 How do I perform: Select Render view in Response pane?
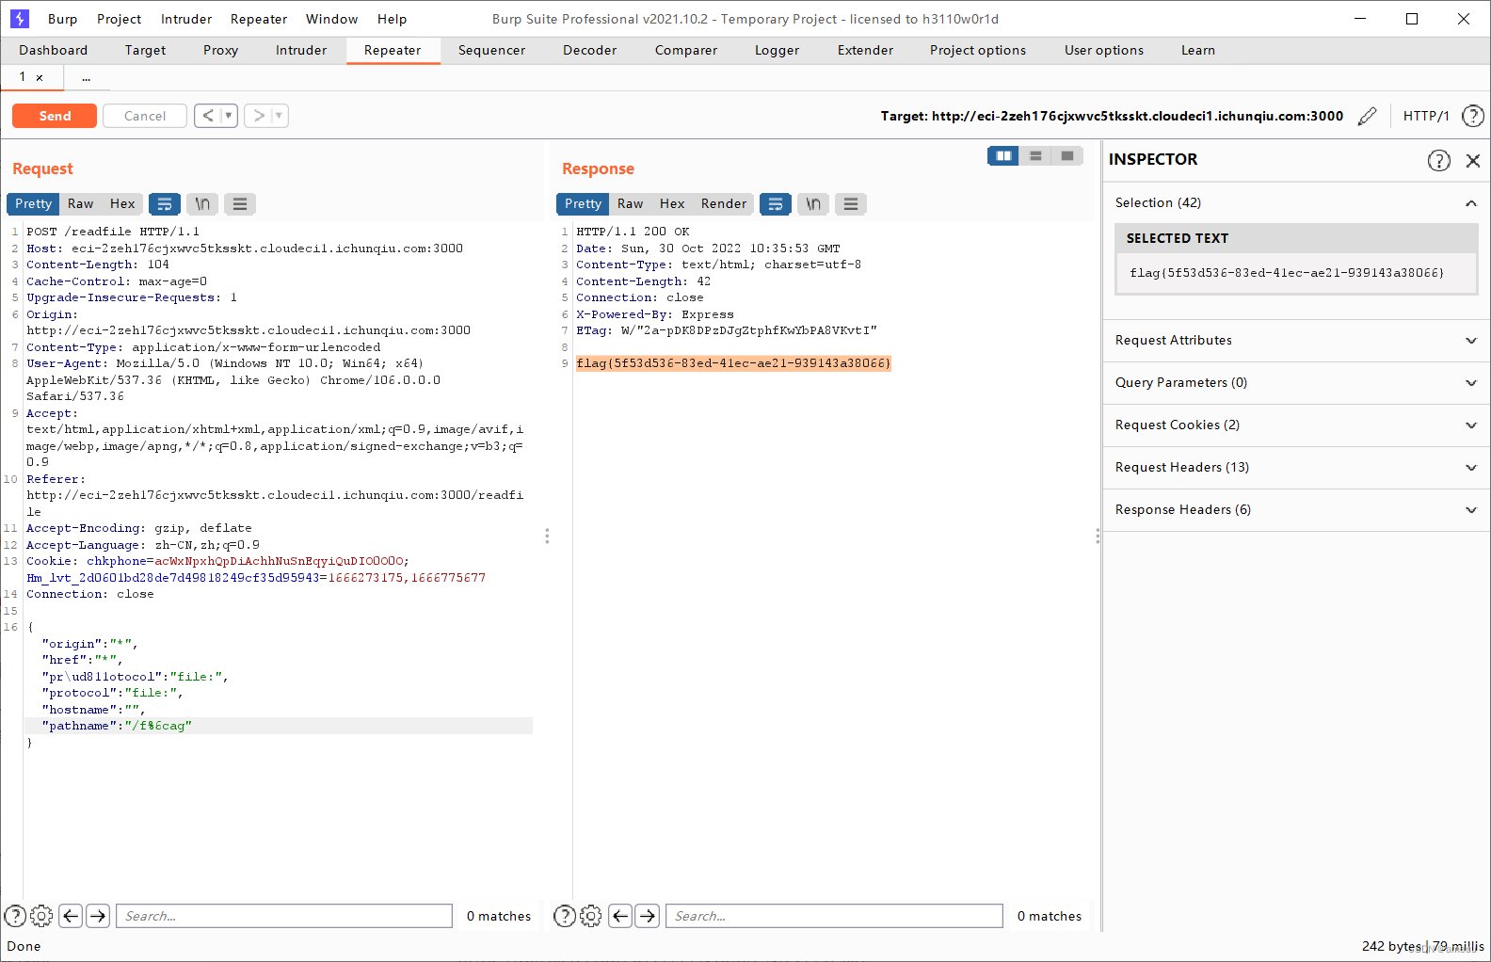pos(724,203)
